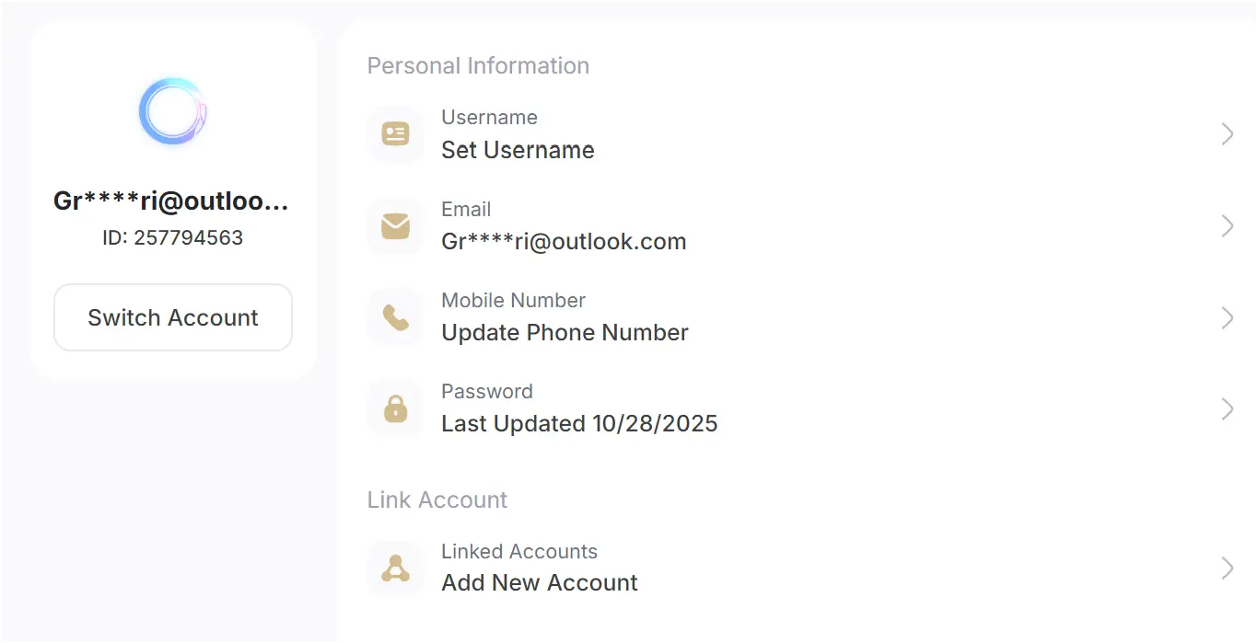1258x643 pixels.
Task: Click the masked Gr****ri@outlook.com email value
Action: point(564,242)
